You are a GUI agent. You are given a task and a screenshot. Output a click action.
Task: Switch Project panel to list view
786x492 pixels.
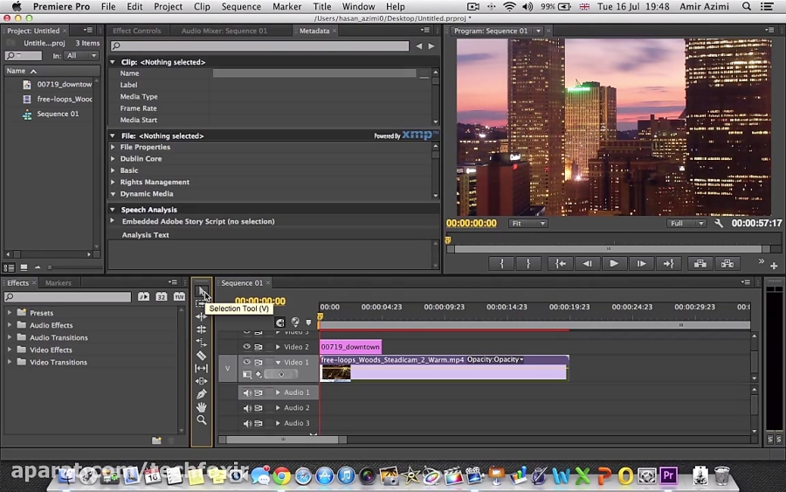pyautogui.click(x=9, y=267)
